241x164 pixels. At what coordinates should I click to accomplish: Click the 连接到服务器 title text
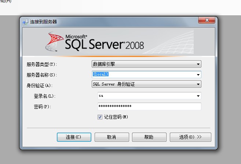[43, 22]
